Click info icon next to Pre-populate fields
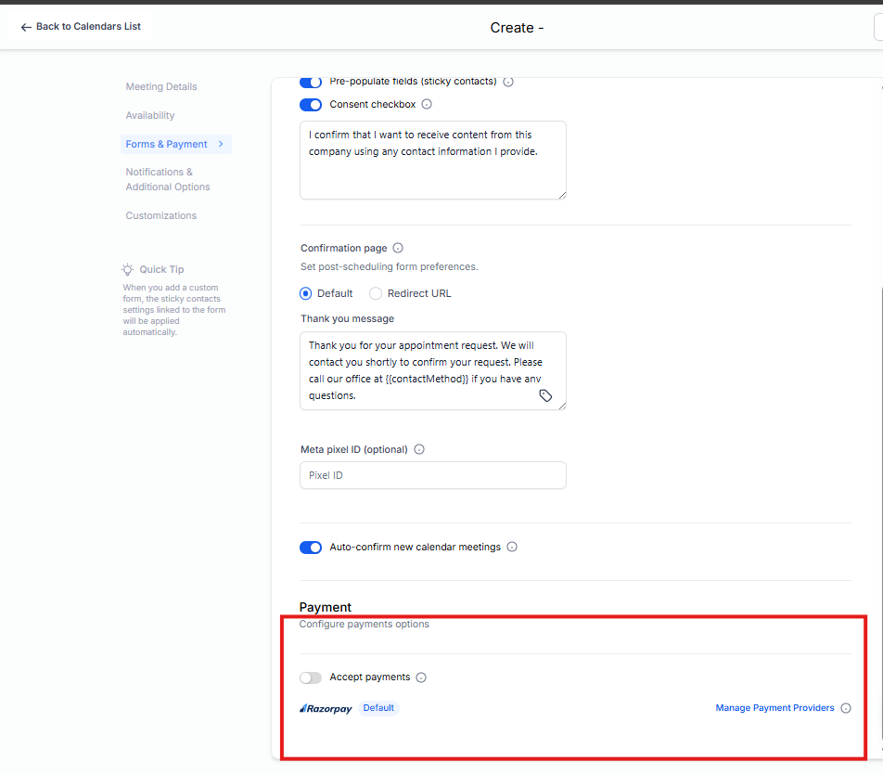This screenshot has width=883, height=774. pos(508,82)
